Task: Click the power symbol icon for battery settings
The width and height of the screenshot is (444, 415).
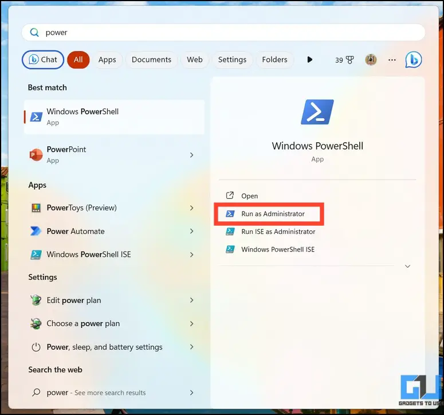Action: click(x=36, y=347)
